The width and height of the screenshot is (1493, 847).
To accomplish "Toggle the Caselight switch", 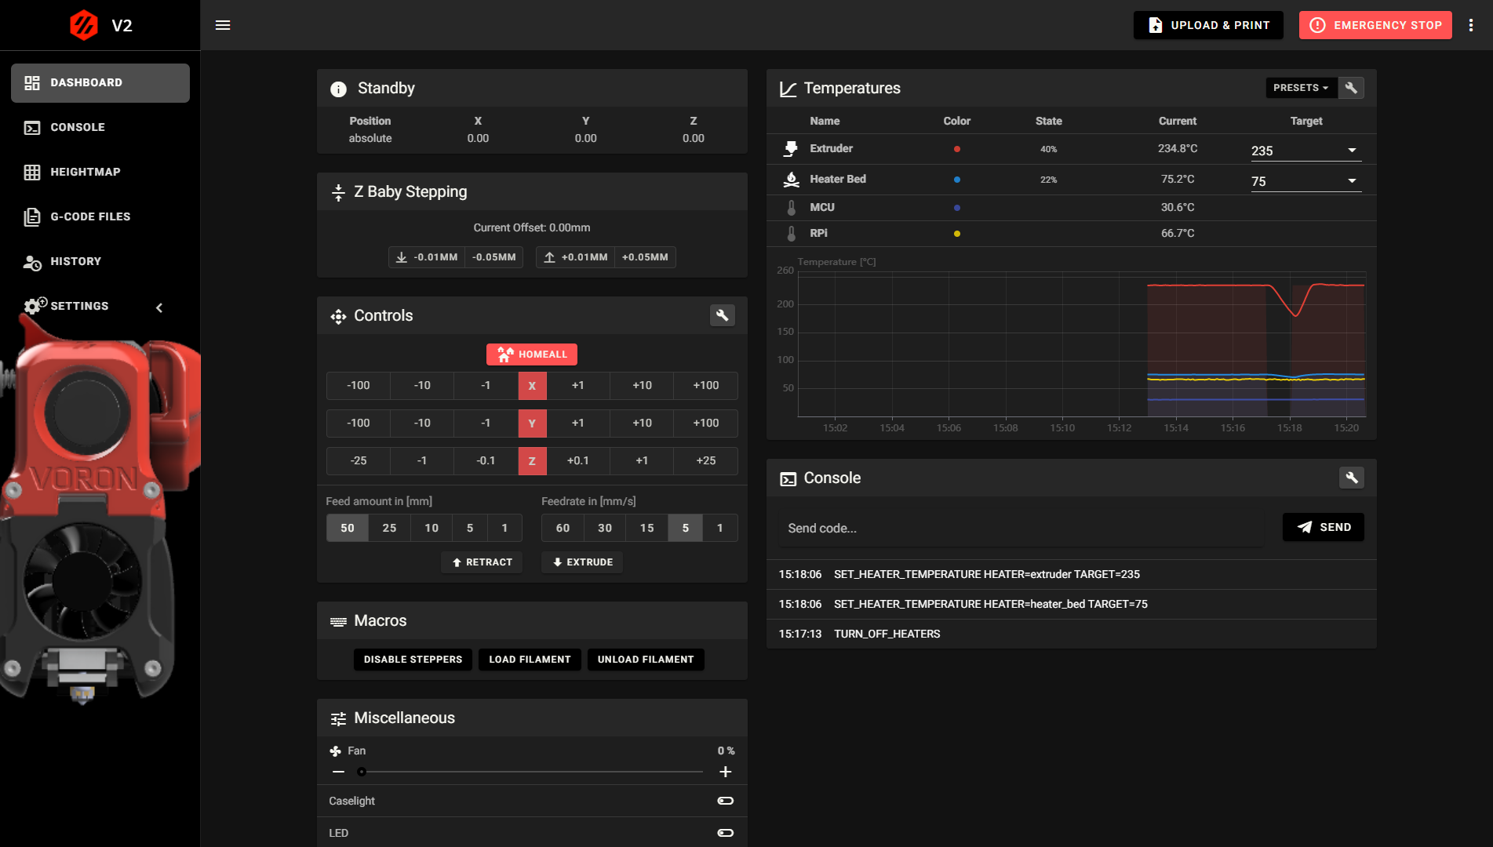I will (x=726, y=801).
